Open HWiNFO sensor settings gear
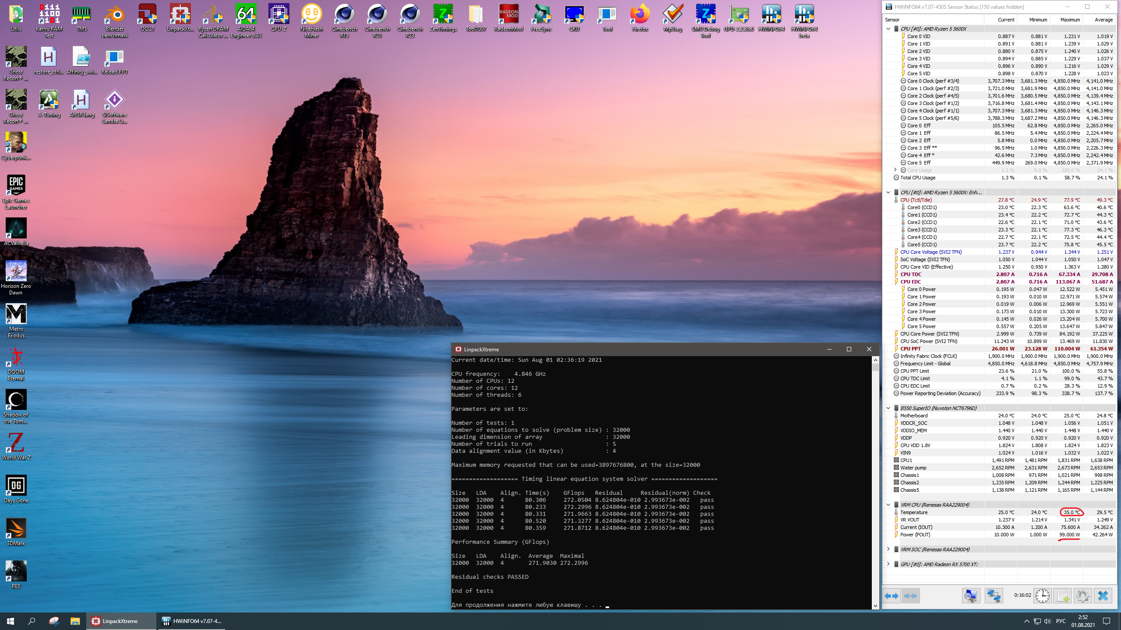 (1082, 596)
